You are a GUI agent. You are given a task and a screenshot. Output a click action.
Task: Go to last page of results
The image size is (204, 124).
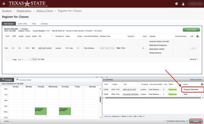[x=28, y=59]
